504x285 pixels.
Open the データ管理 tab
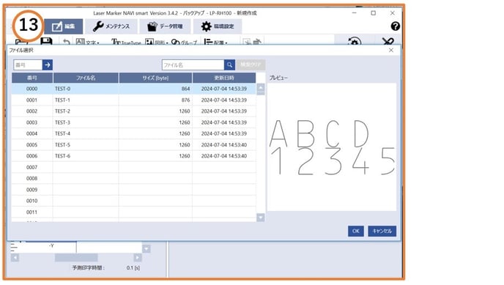(166, 26)
